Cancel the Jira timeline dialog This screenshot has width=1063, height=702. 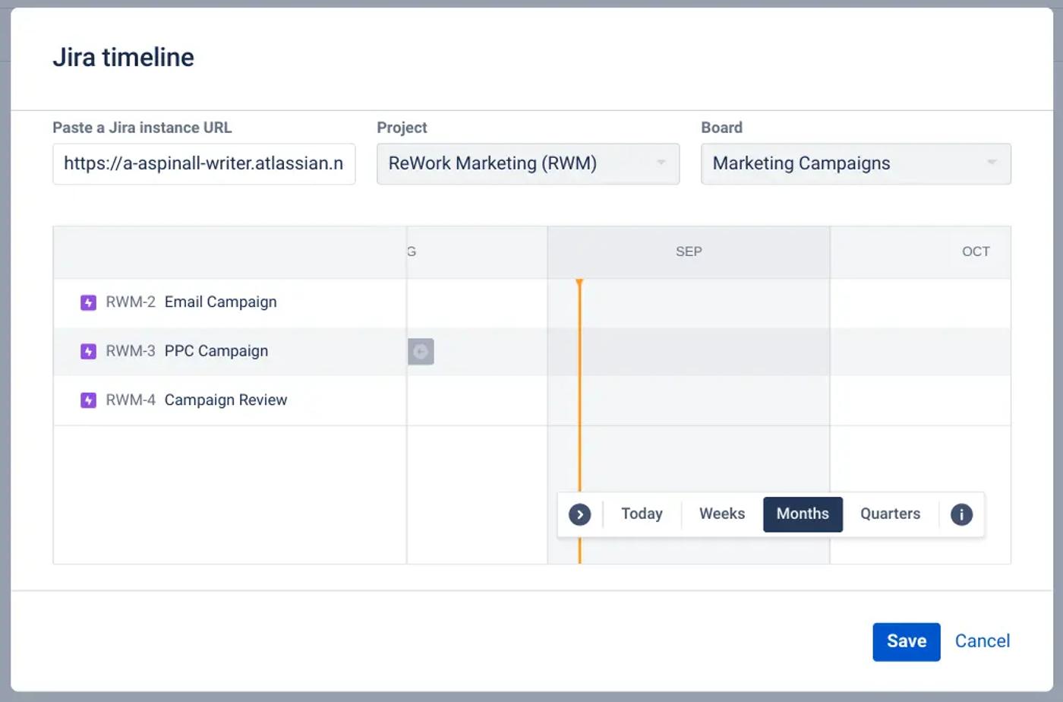pyautogui.click(x=982, y=641)
